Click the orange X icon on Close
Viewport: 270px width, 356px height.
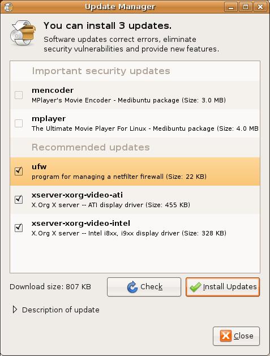pos(225,336)
